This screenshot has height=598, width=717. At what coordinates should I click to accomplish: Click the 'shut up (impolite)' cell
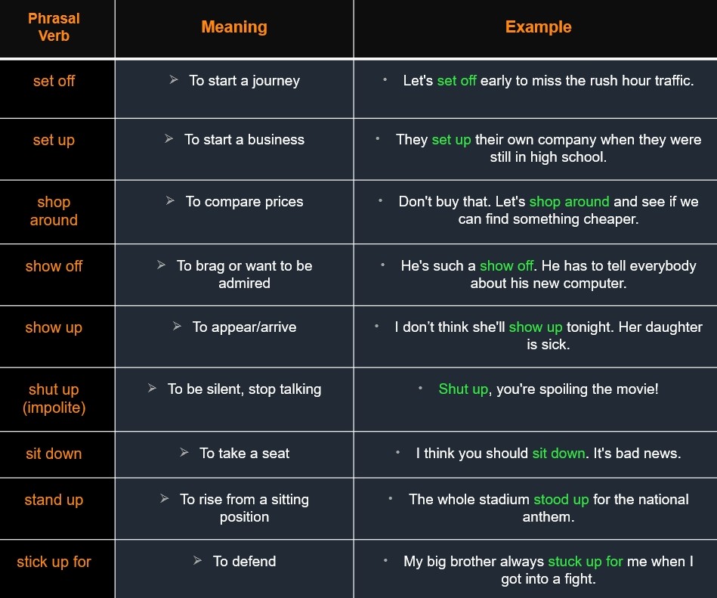tap(54, 398)
